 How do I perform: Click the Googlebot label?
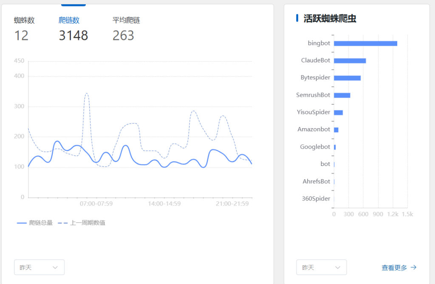pyautogui.click(x=315, y=147)
